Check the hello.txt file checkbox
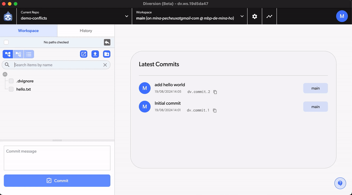 (x=11, y=89)
